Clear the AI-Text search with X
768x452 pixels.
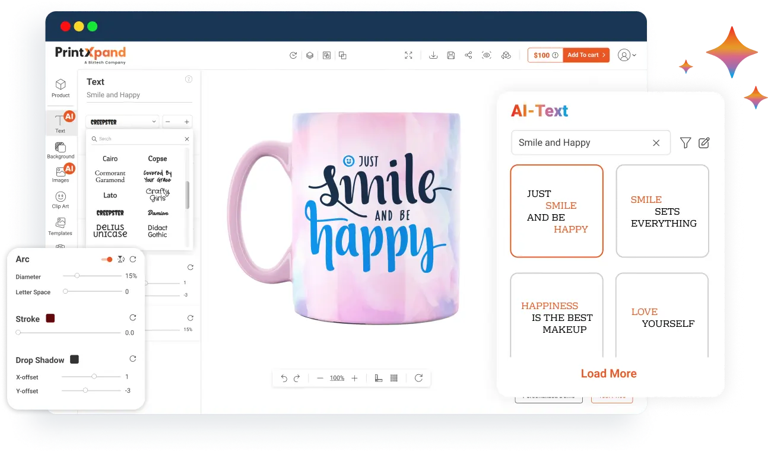pyautogui.click(x=656, y=143)
